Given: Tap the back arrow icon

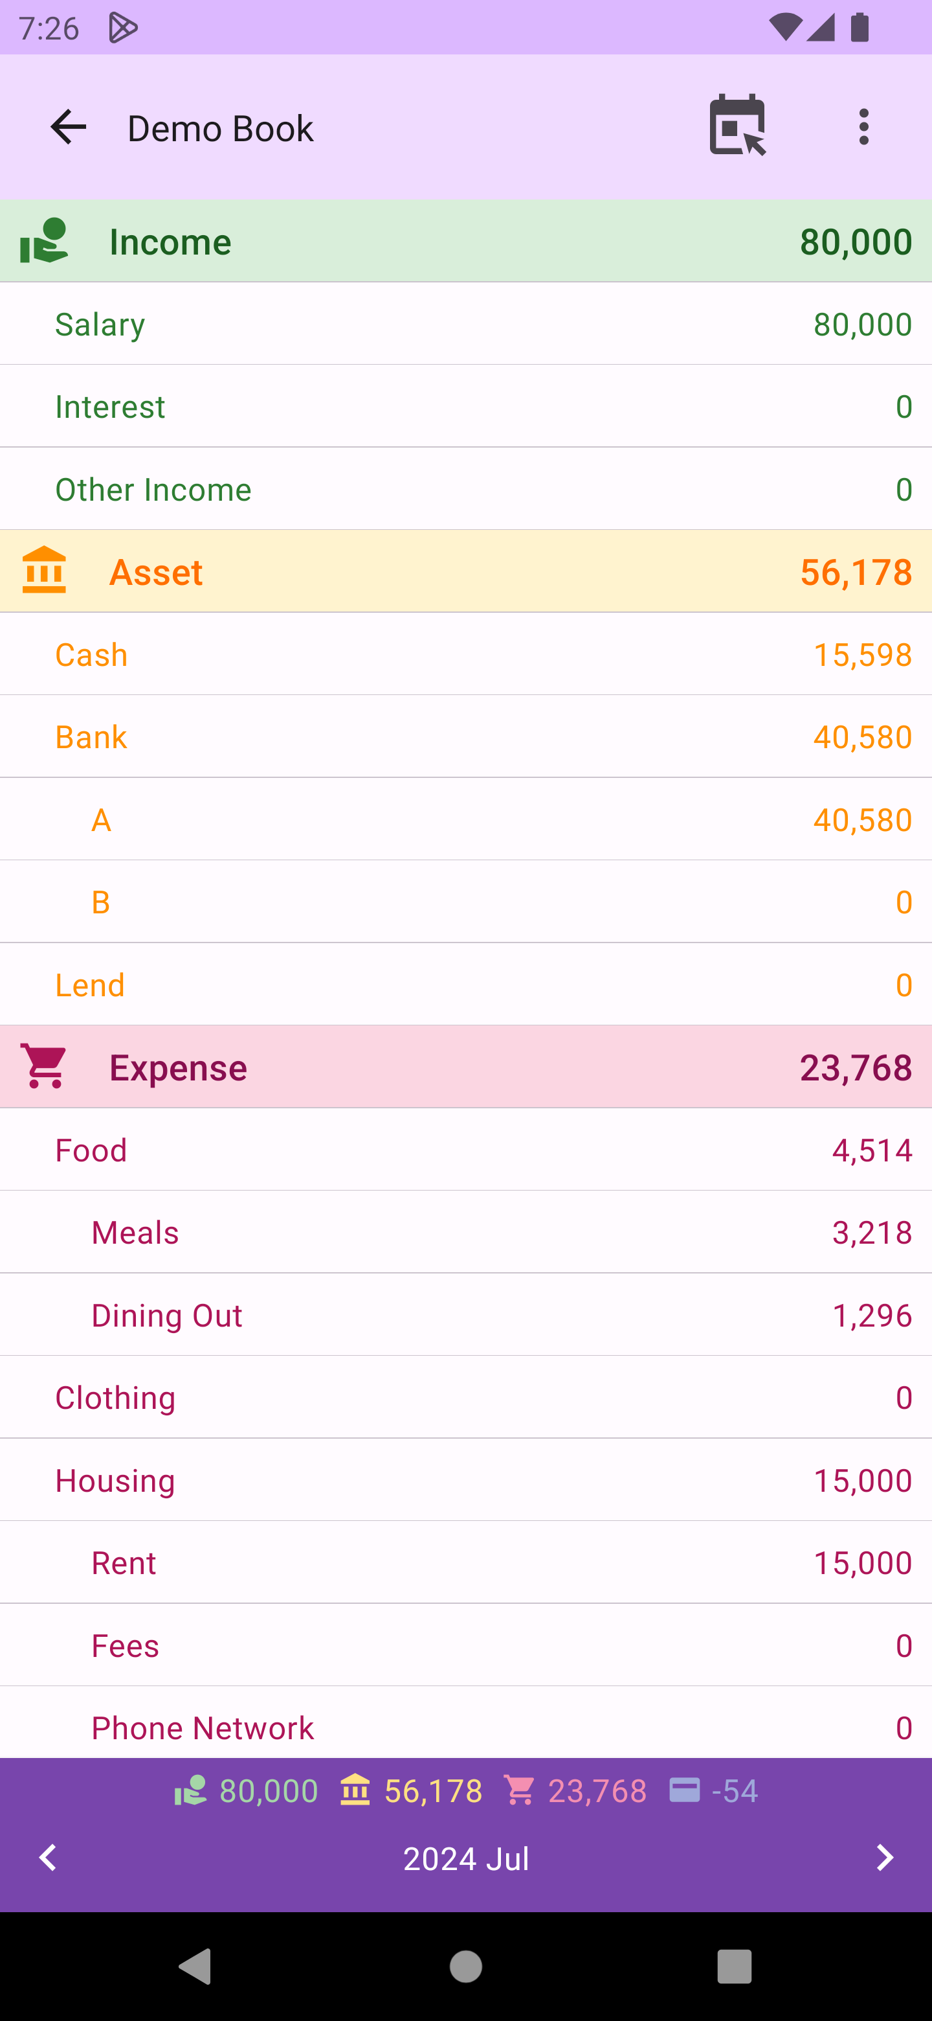Looking at the screenshot, I should (x=68, y=127).
